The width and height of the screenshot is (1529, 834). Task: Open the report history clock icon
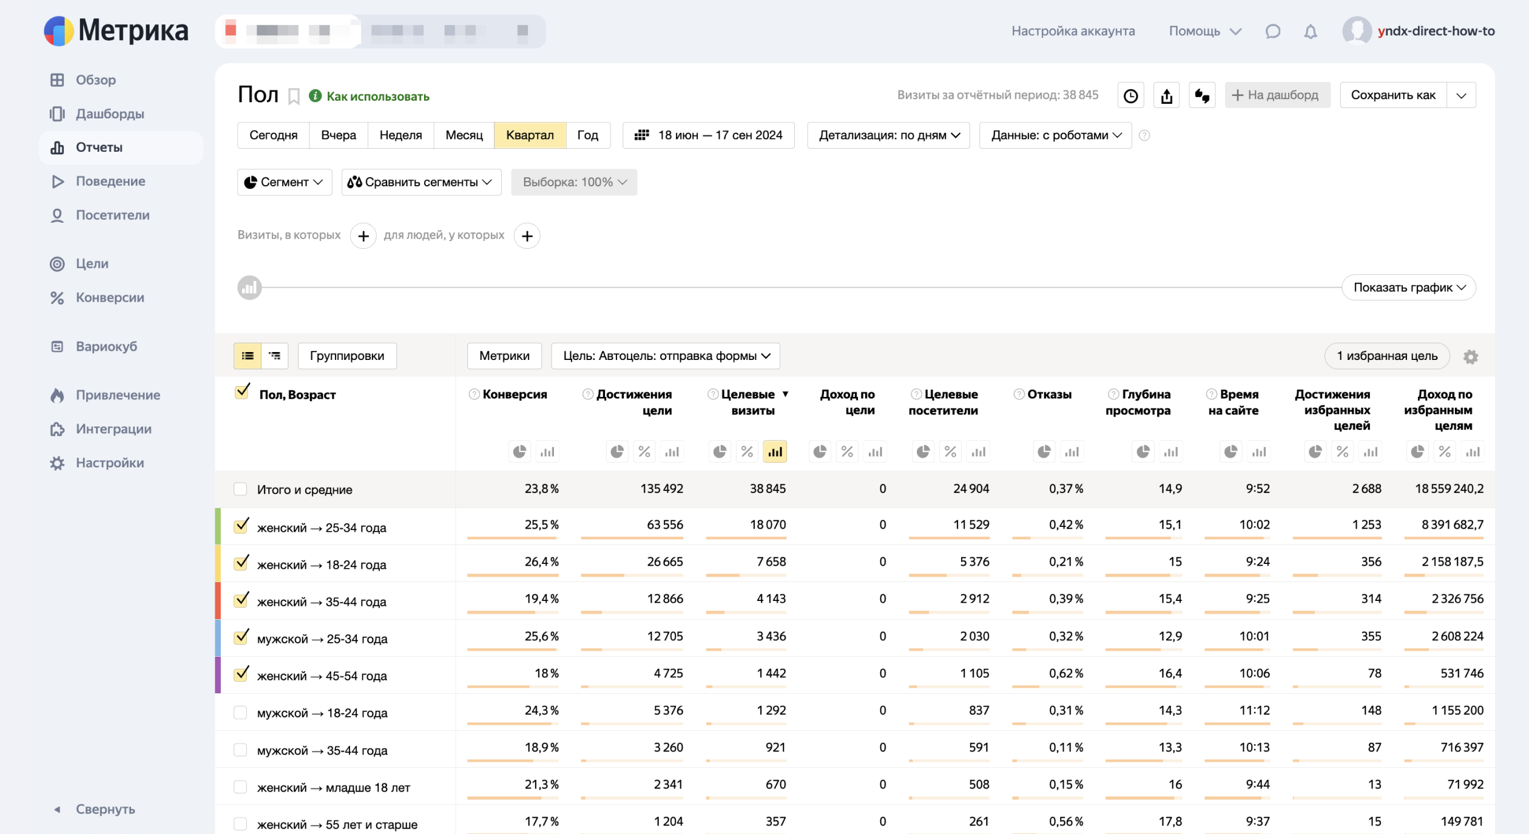(x=1130, y=95)
